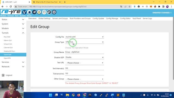Open the V2Ray icon in header
This screenshot has width=174, height=98.
(x=24, y=12)
